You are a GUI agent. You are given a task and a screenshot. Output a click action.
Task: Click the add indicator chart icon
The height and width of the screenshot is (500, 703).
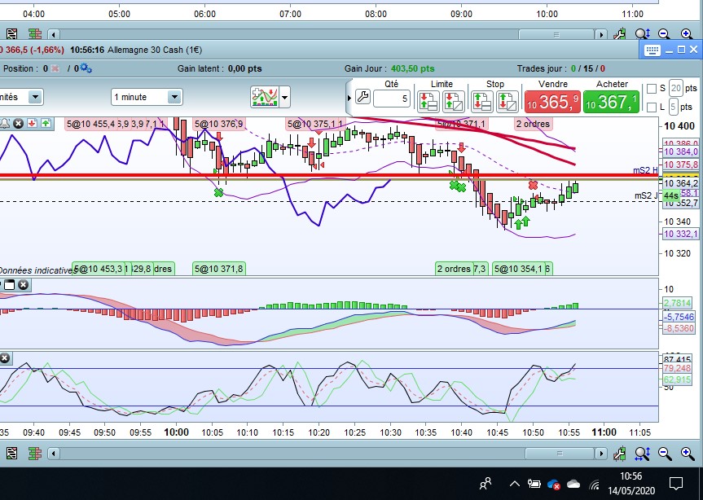265,97
